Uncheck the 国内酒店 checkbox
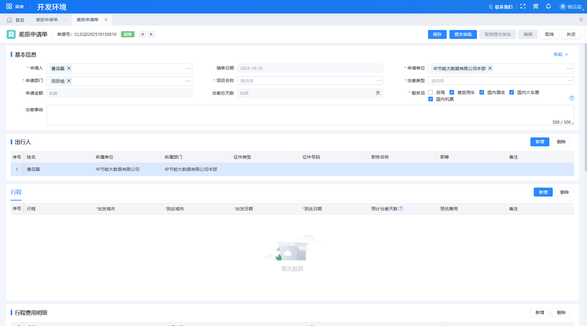The image size is (587, 326). [482, 93]
